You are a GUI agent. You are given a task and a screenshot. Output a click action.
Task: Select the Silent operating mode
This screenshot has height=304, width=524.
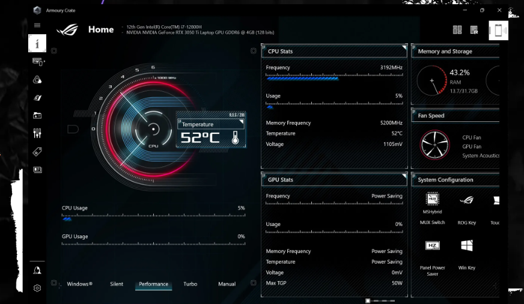(117, 284)
